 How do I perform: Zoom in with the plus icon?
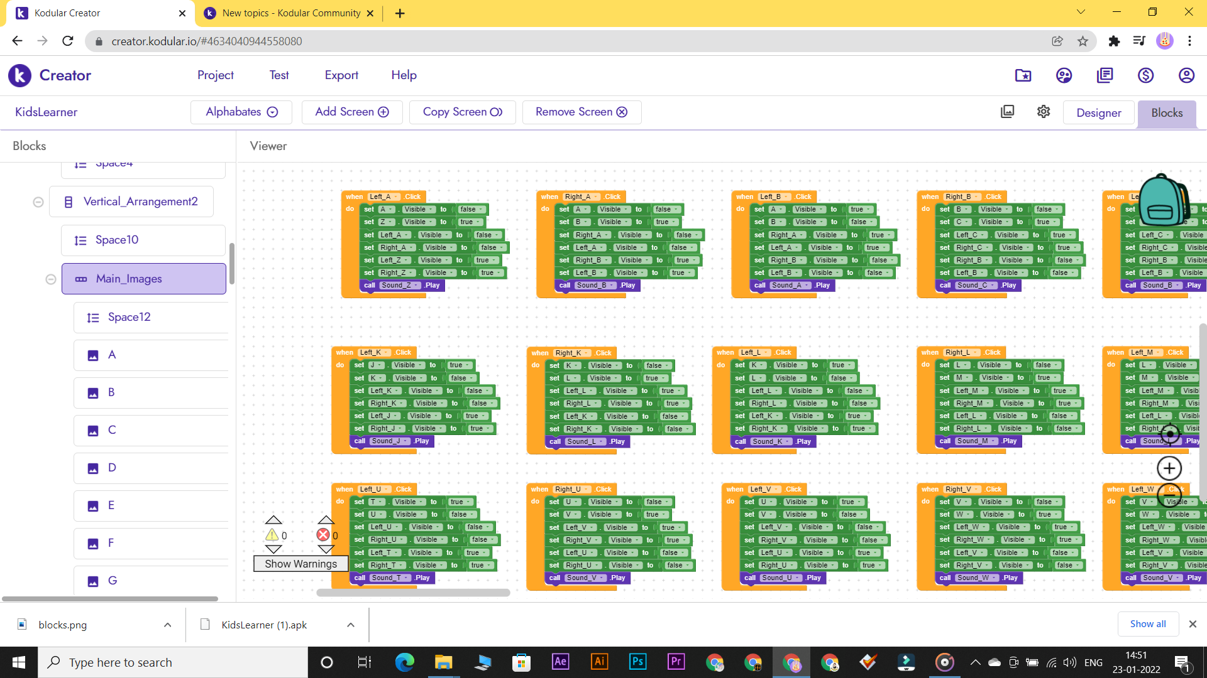(x=1169, y=468)
